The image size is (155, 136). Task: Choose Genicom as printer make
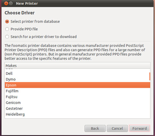[x=77, y=103]
